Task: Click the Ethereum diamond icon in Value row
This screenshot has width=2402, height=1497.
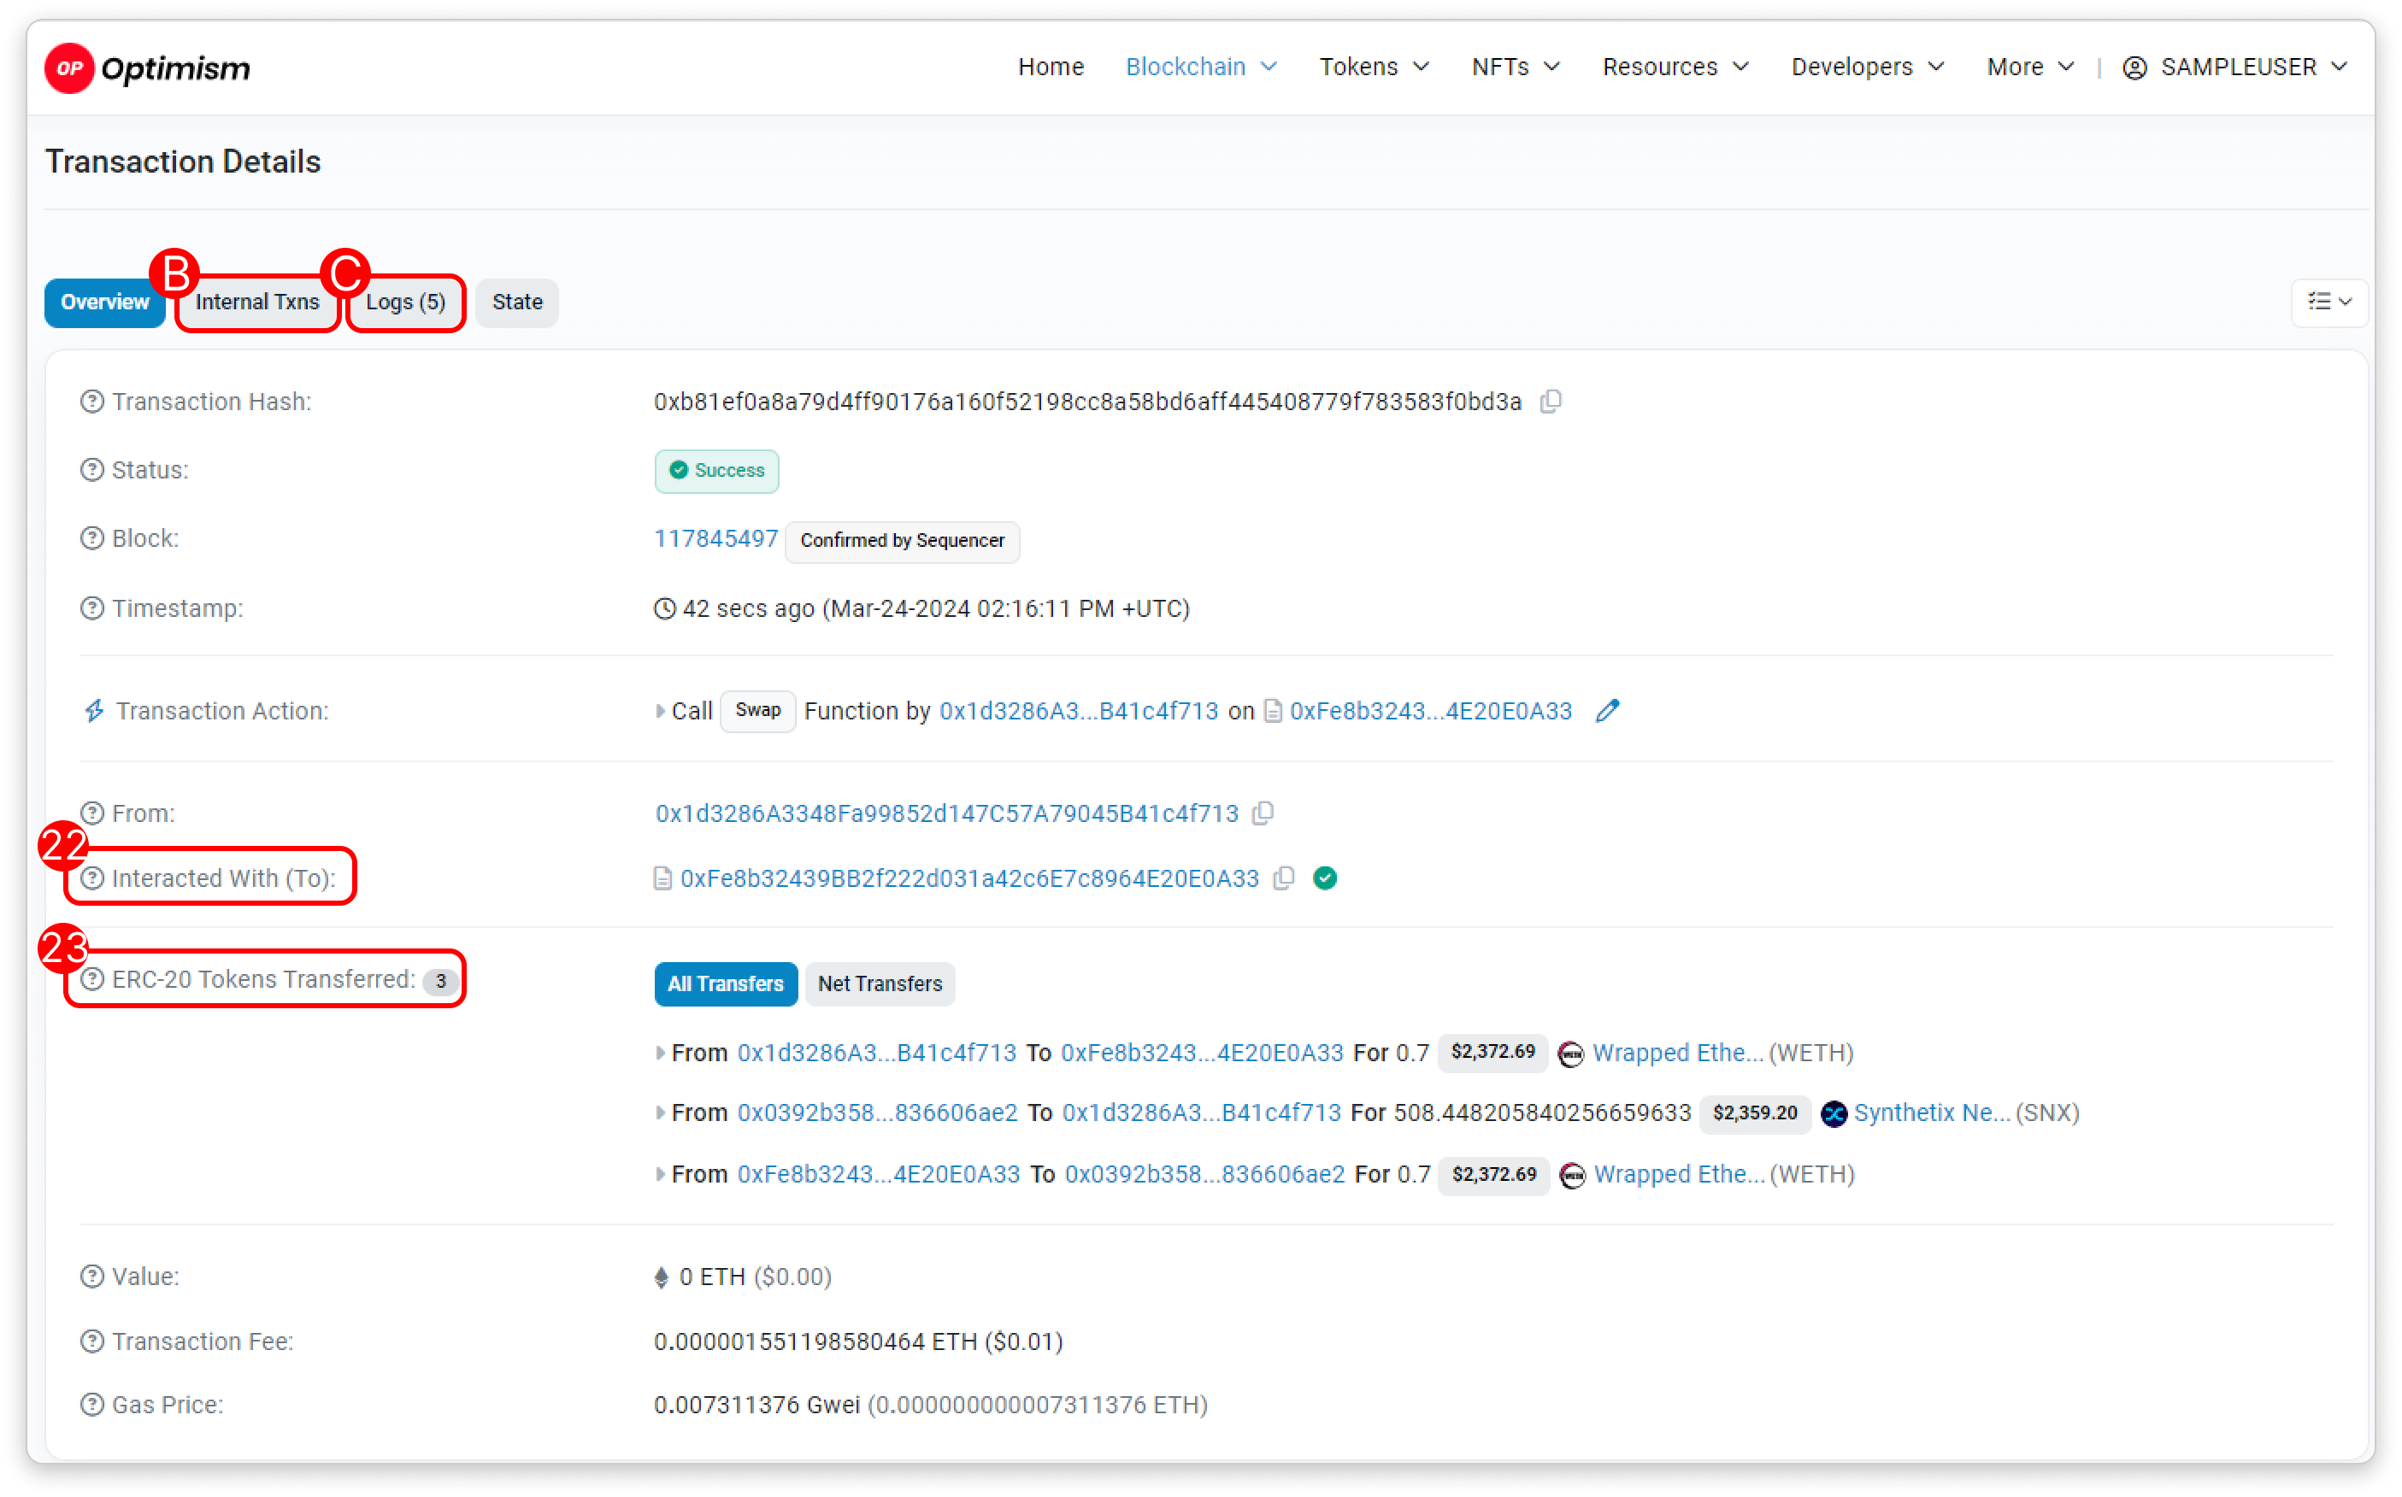Action: pyautogui.click(x=662, y=1277)
